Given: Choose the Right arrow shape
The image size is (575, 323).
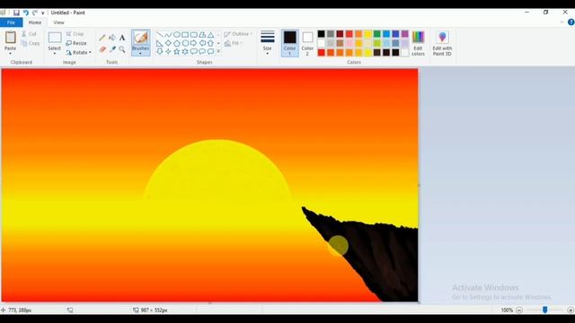Looking at the screenshot, I should 194,43.
